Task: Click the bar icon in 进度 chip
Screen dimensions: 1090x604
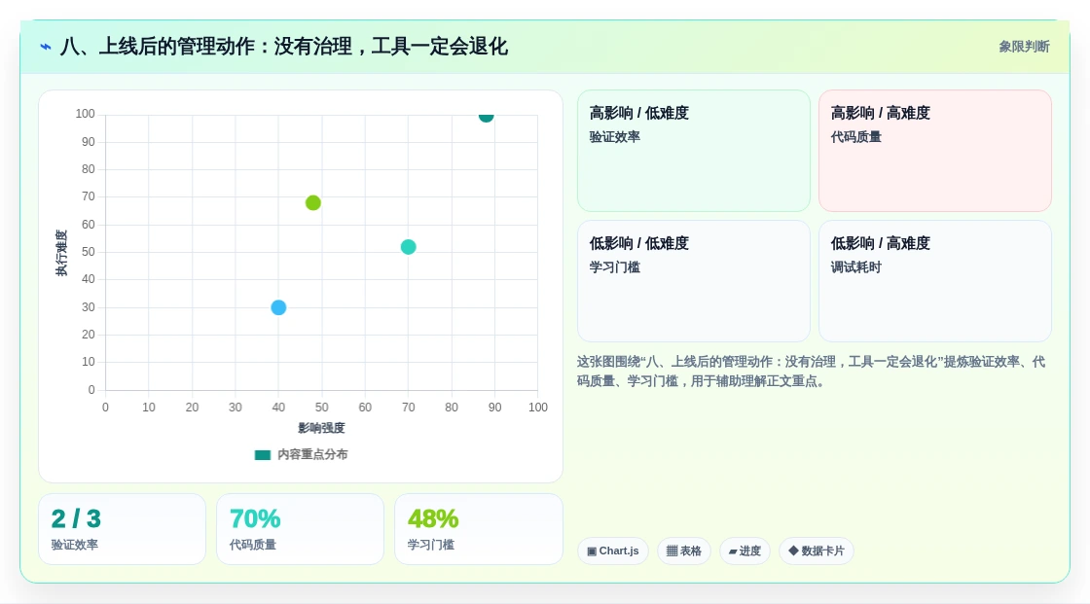Action: tap(733, 551)
